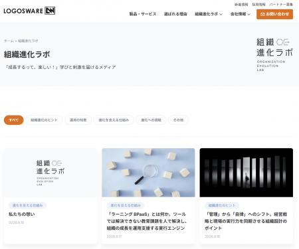Click the envelope icon on the contact button
The height and width of the screenshot is (249, 299).
coord(262,14)
